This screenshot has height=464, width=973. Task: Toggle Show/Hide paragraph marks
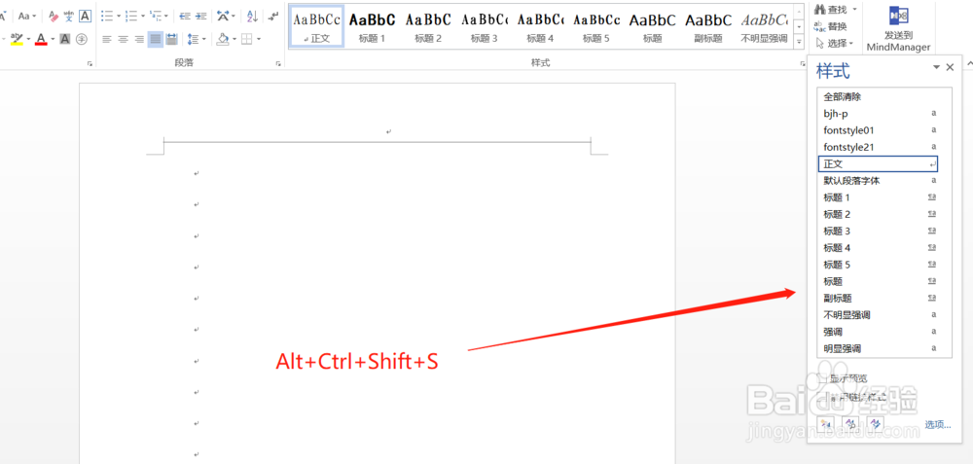click(x=273, y=17)
